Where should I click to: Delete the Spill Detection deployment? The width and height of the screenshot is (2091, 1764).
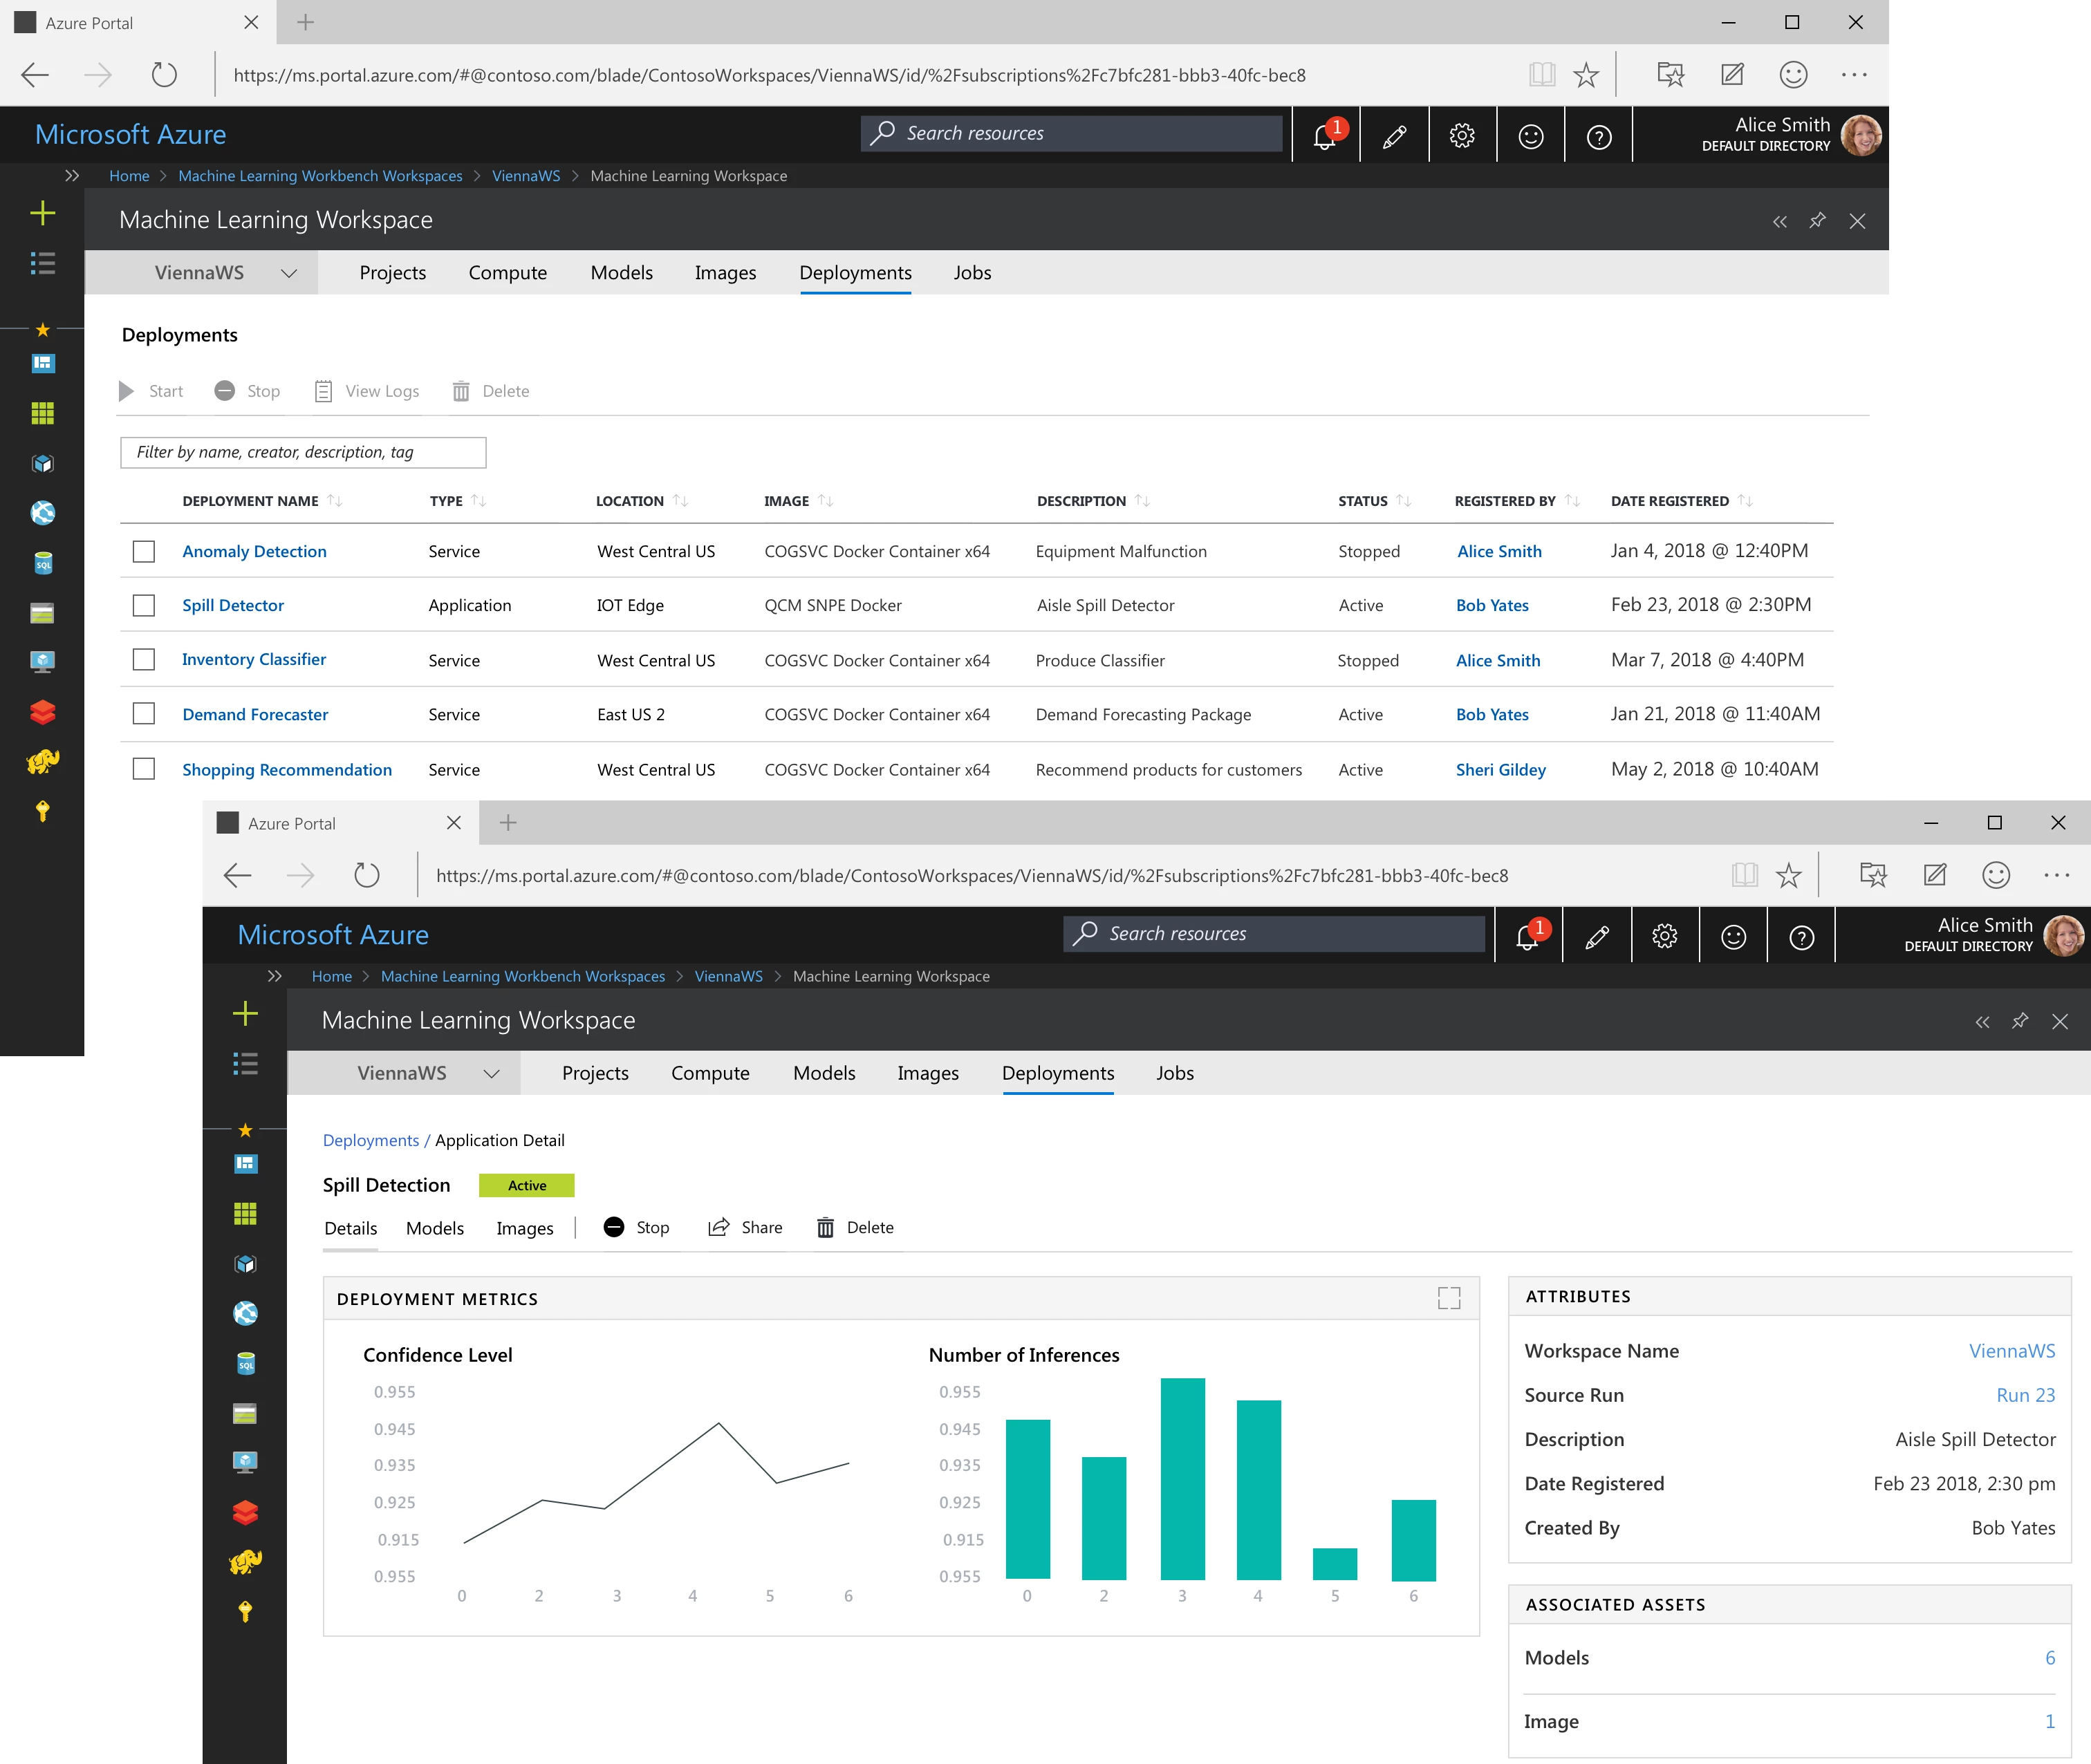(855, 1227)
